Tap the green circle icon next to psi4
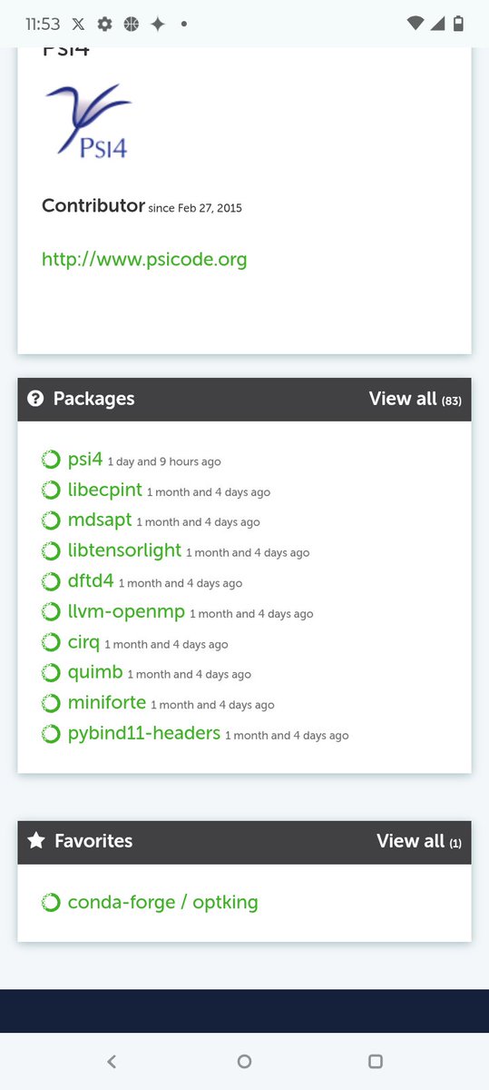This screenshot has height=1090, width=489. click(51, 461)
